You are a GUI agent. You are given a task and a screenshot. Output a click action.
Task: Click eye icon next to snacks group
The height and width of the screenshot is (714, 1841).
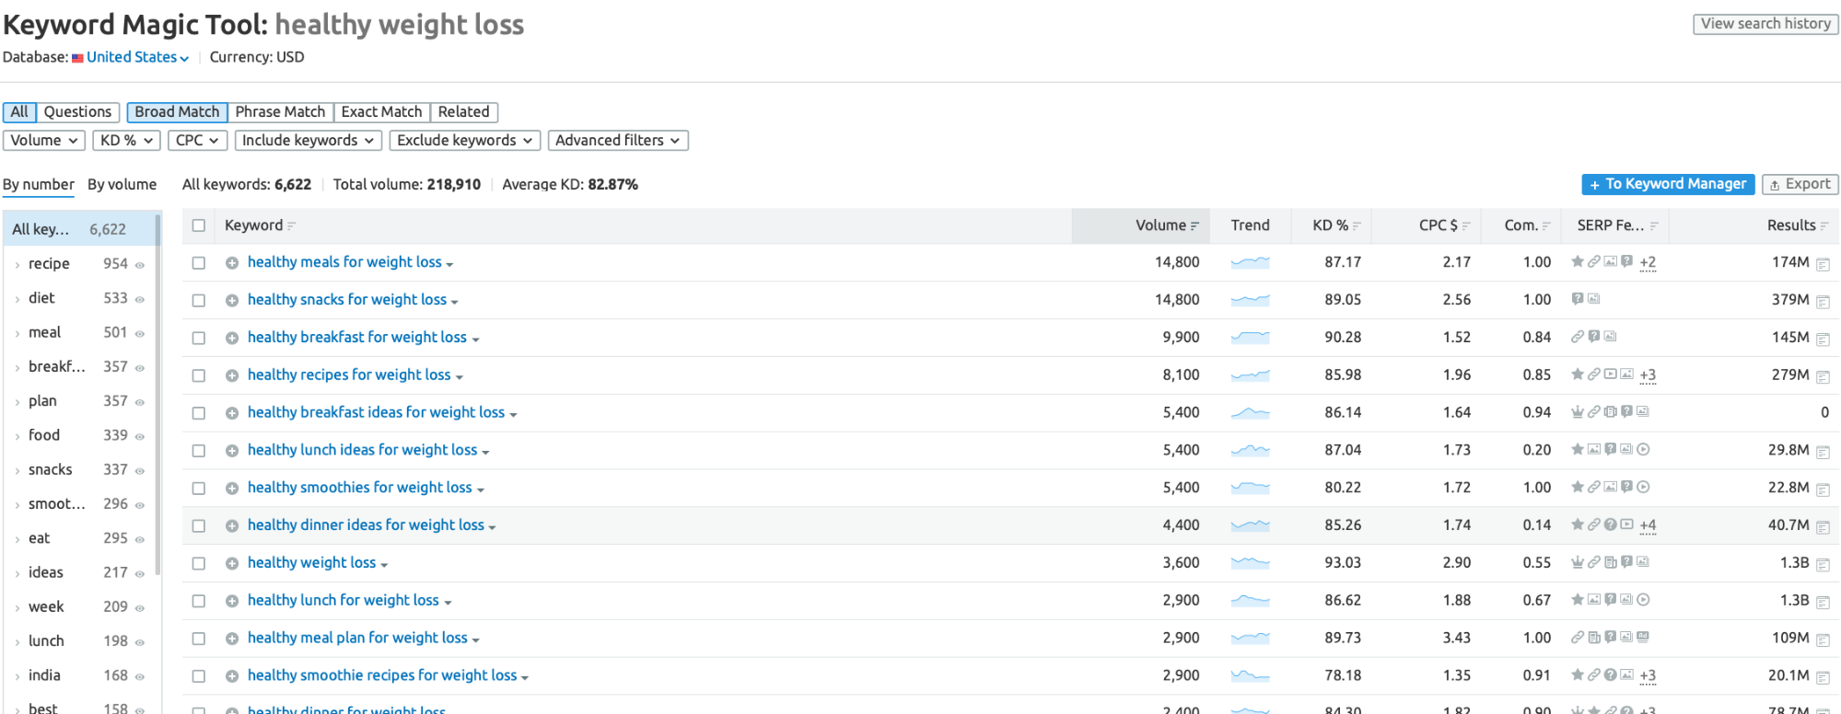tap(140, 471)
